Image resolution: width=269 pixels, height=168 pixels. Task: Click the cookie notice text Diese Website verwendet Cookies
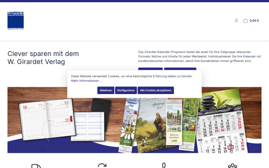click(132, 76)
